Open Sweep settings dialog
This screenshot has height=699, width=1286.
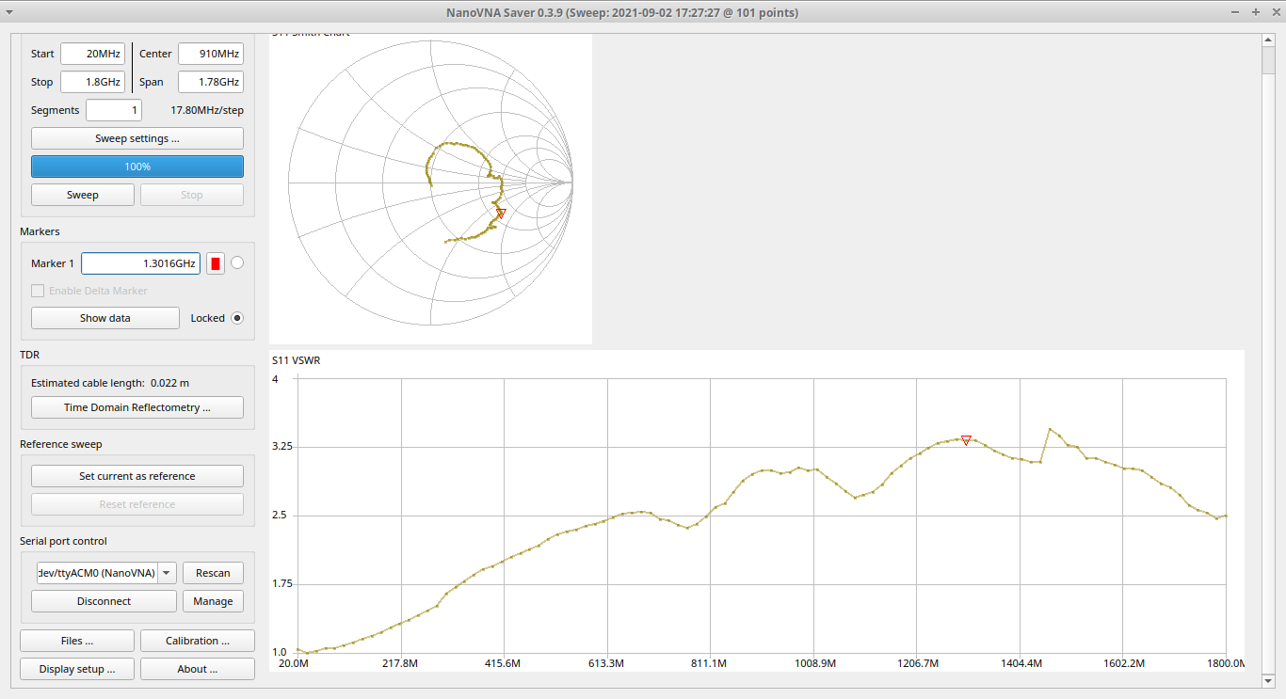click(137, 138)
